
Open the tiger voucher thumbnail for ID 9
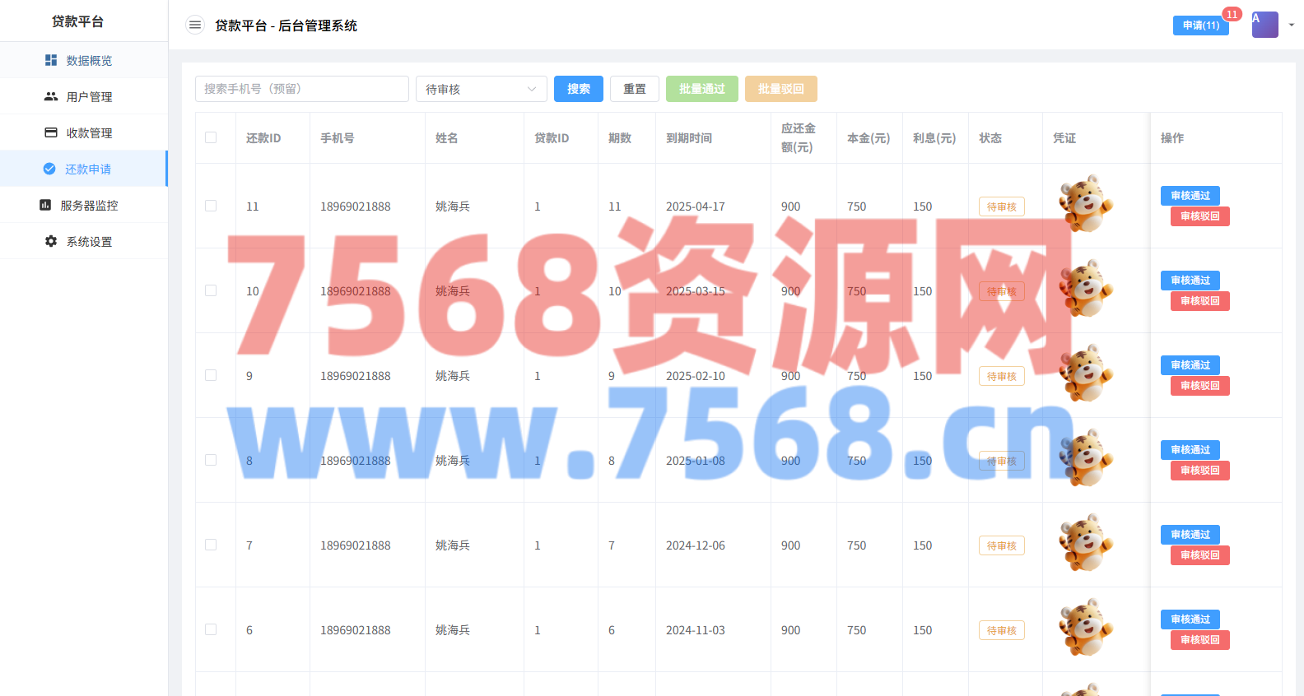pos(1086,373)
